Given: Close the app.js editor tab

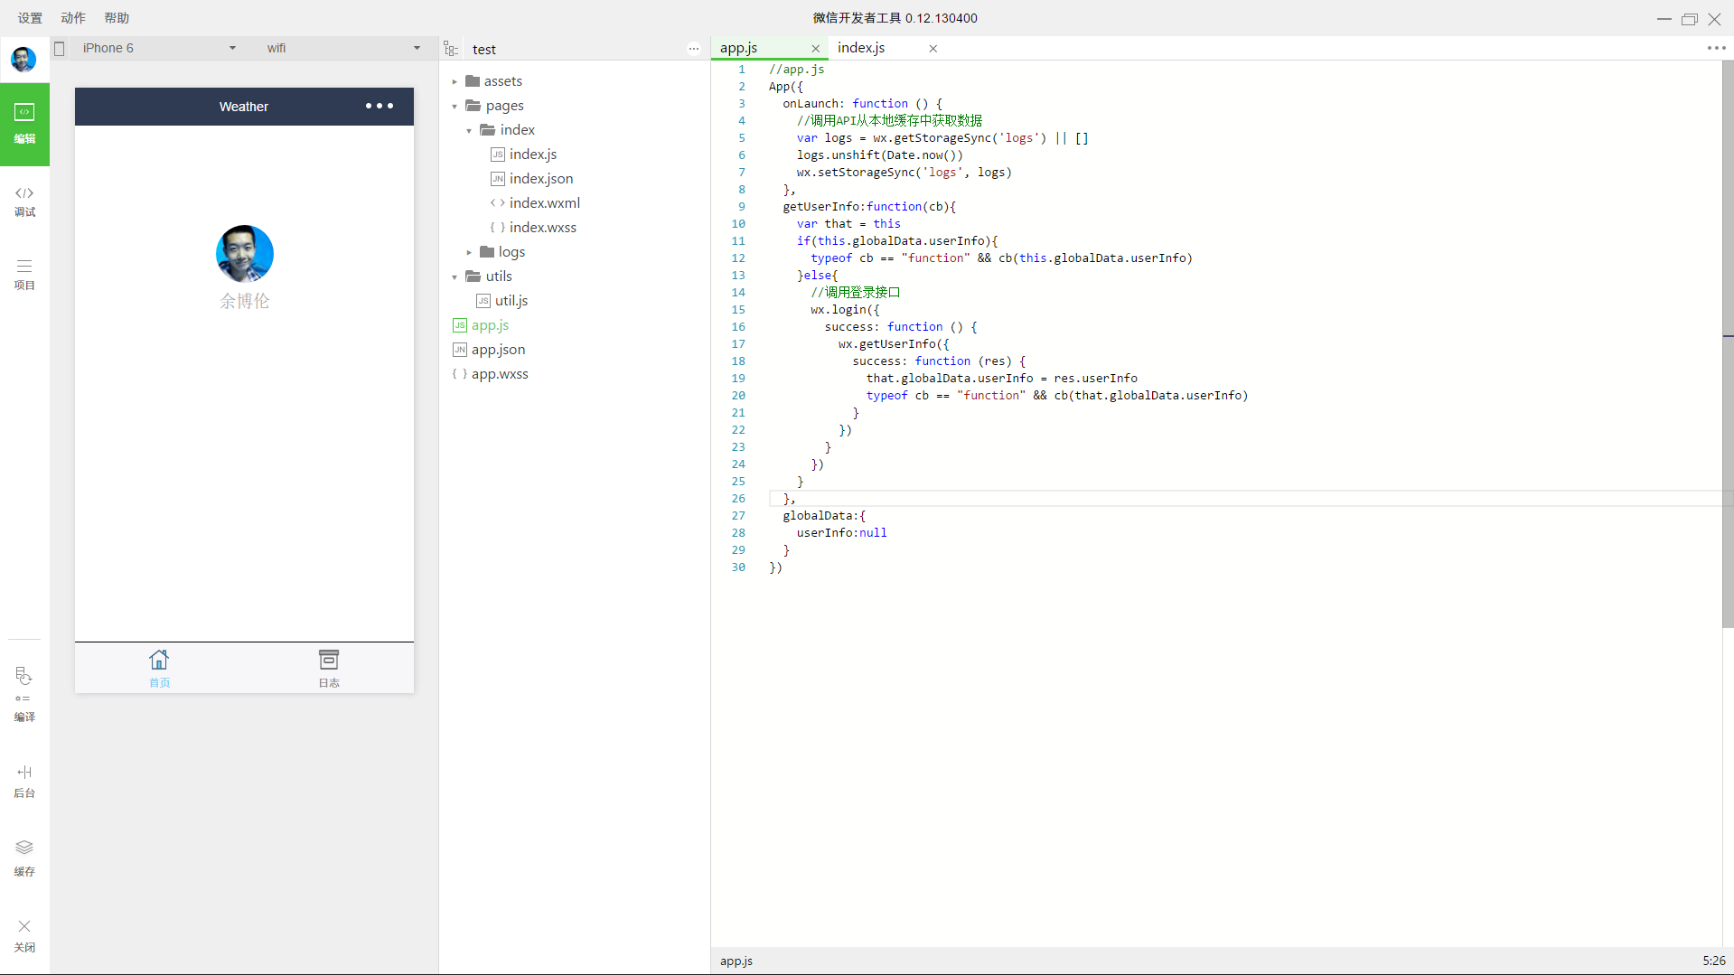Looking at the screenshot, I should [x=815, y=49].
